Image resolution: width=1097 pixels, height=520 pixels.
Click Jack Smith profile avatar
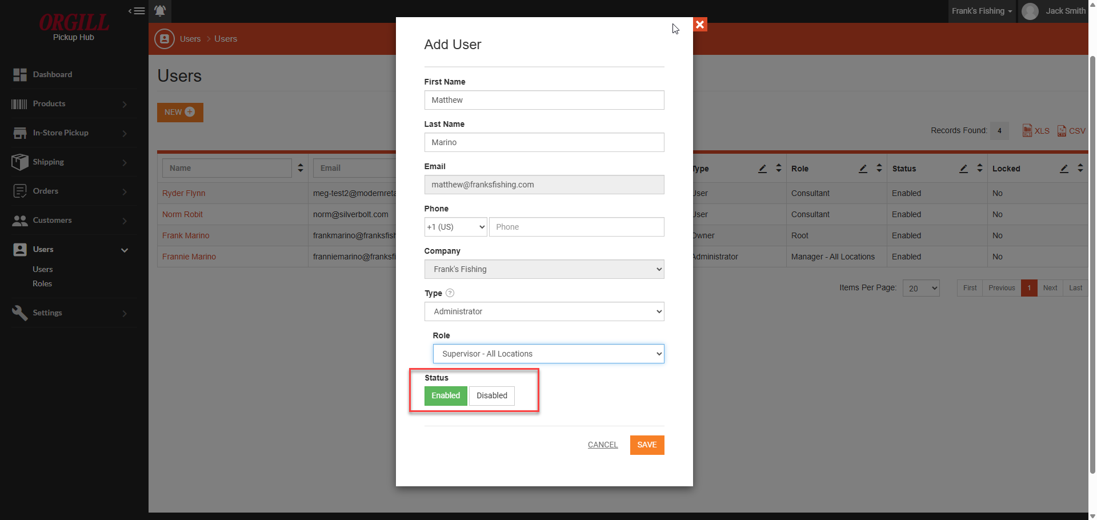click(1030, 11)
